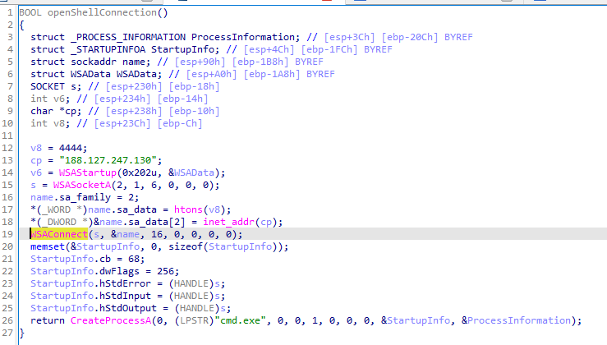Image resolution: width=607 pixels, height=345 pixels.
Task: Click cp argument inside inet_addr
Action: 266,222
